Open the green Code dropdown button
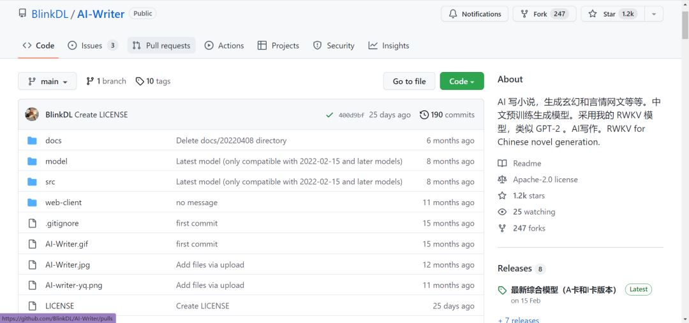 point(462,81)
